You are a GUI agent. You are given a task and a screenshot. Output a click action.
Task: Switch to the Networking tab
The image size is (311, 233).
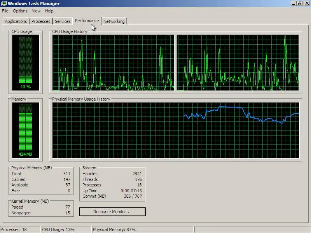(x=114, y=21)
